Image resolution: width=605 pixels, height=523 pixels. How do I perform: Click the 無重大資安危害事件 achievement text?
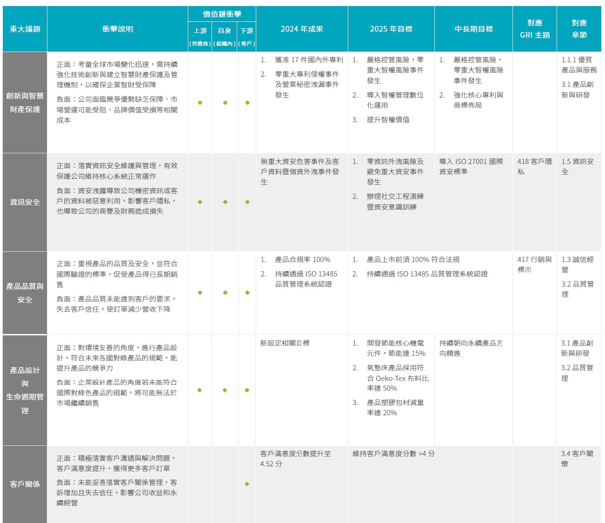(300, 172)
